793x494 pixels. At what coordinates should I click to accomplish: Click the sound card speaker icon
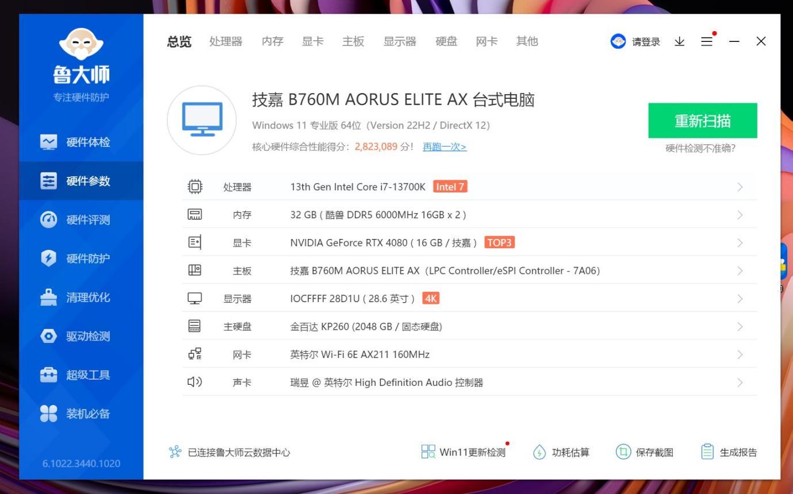195,382
